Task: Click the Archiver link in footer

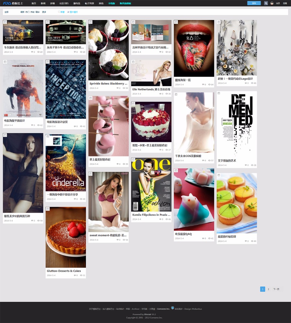Action: click(x=135, y=309)
